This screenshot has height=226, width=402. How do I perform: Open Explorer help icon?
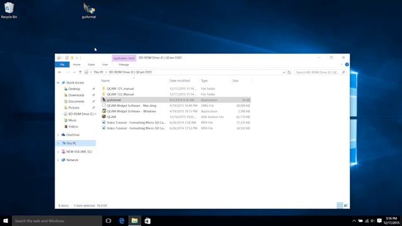347,65
